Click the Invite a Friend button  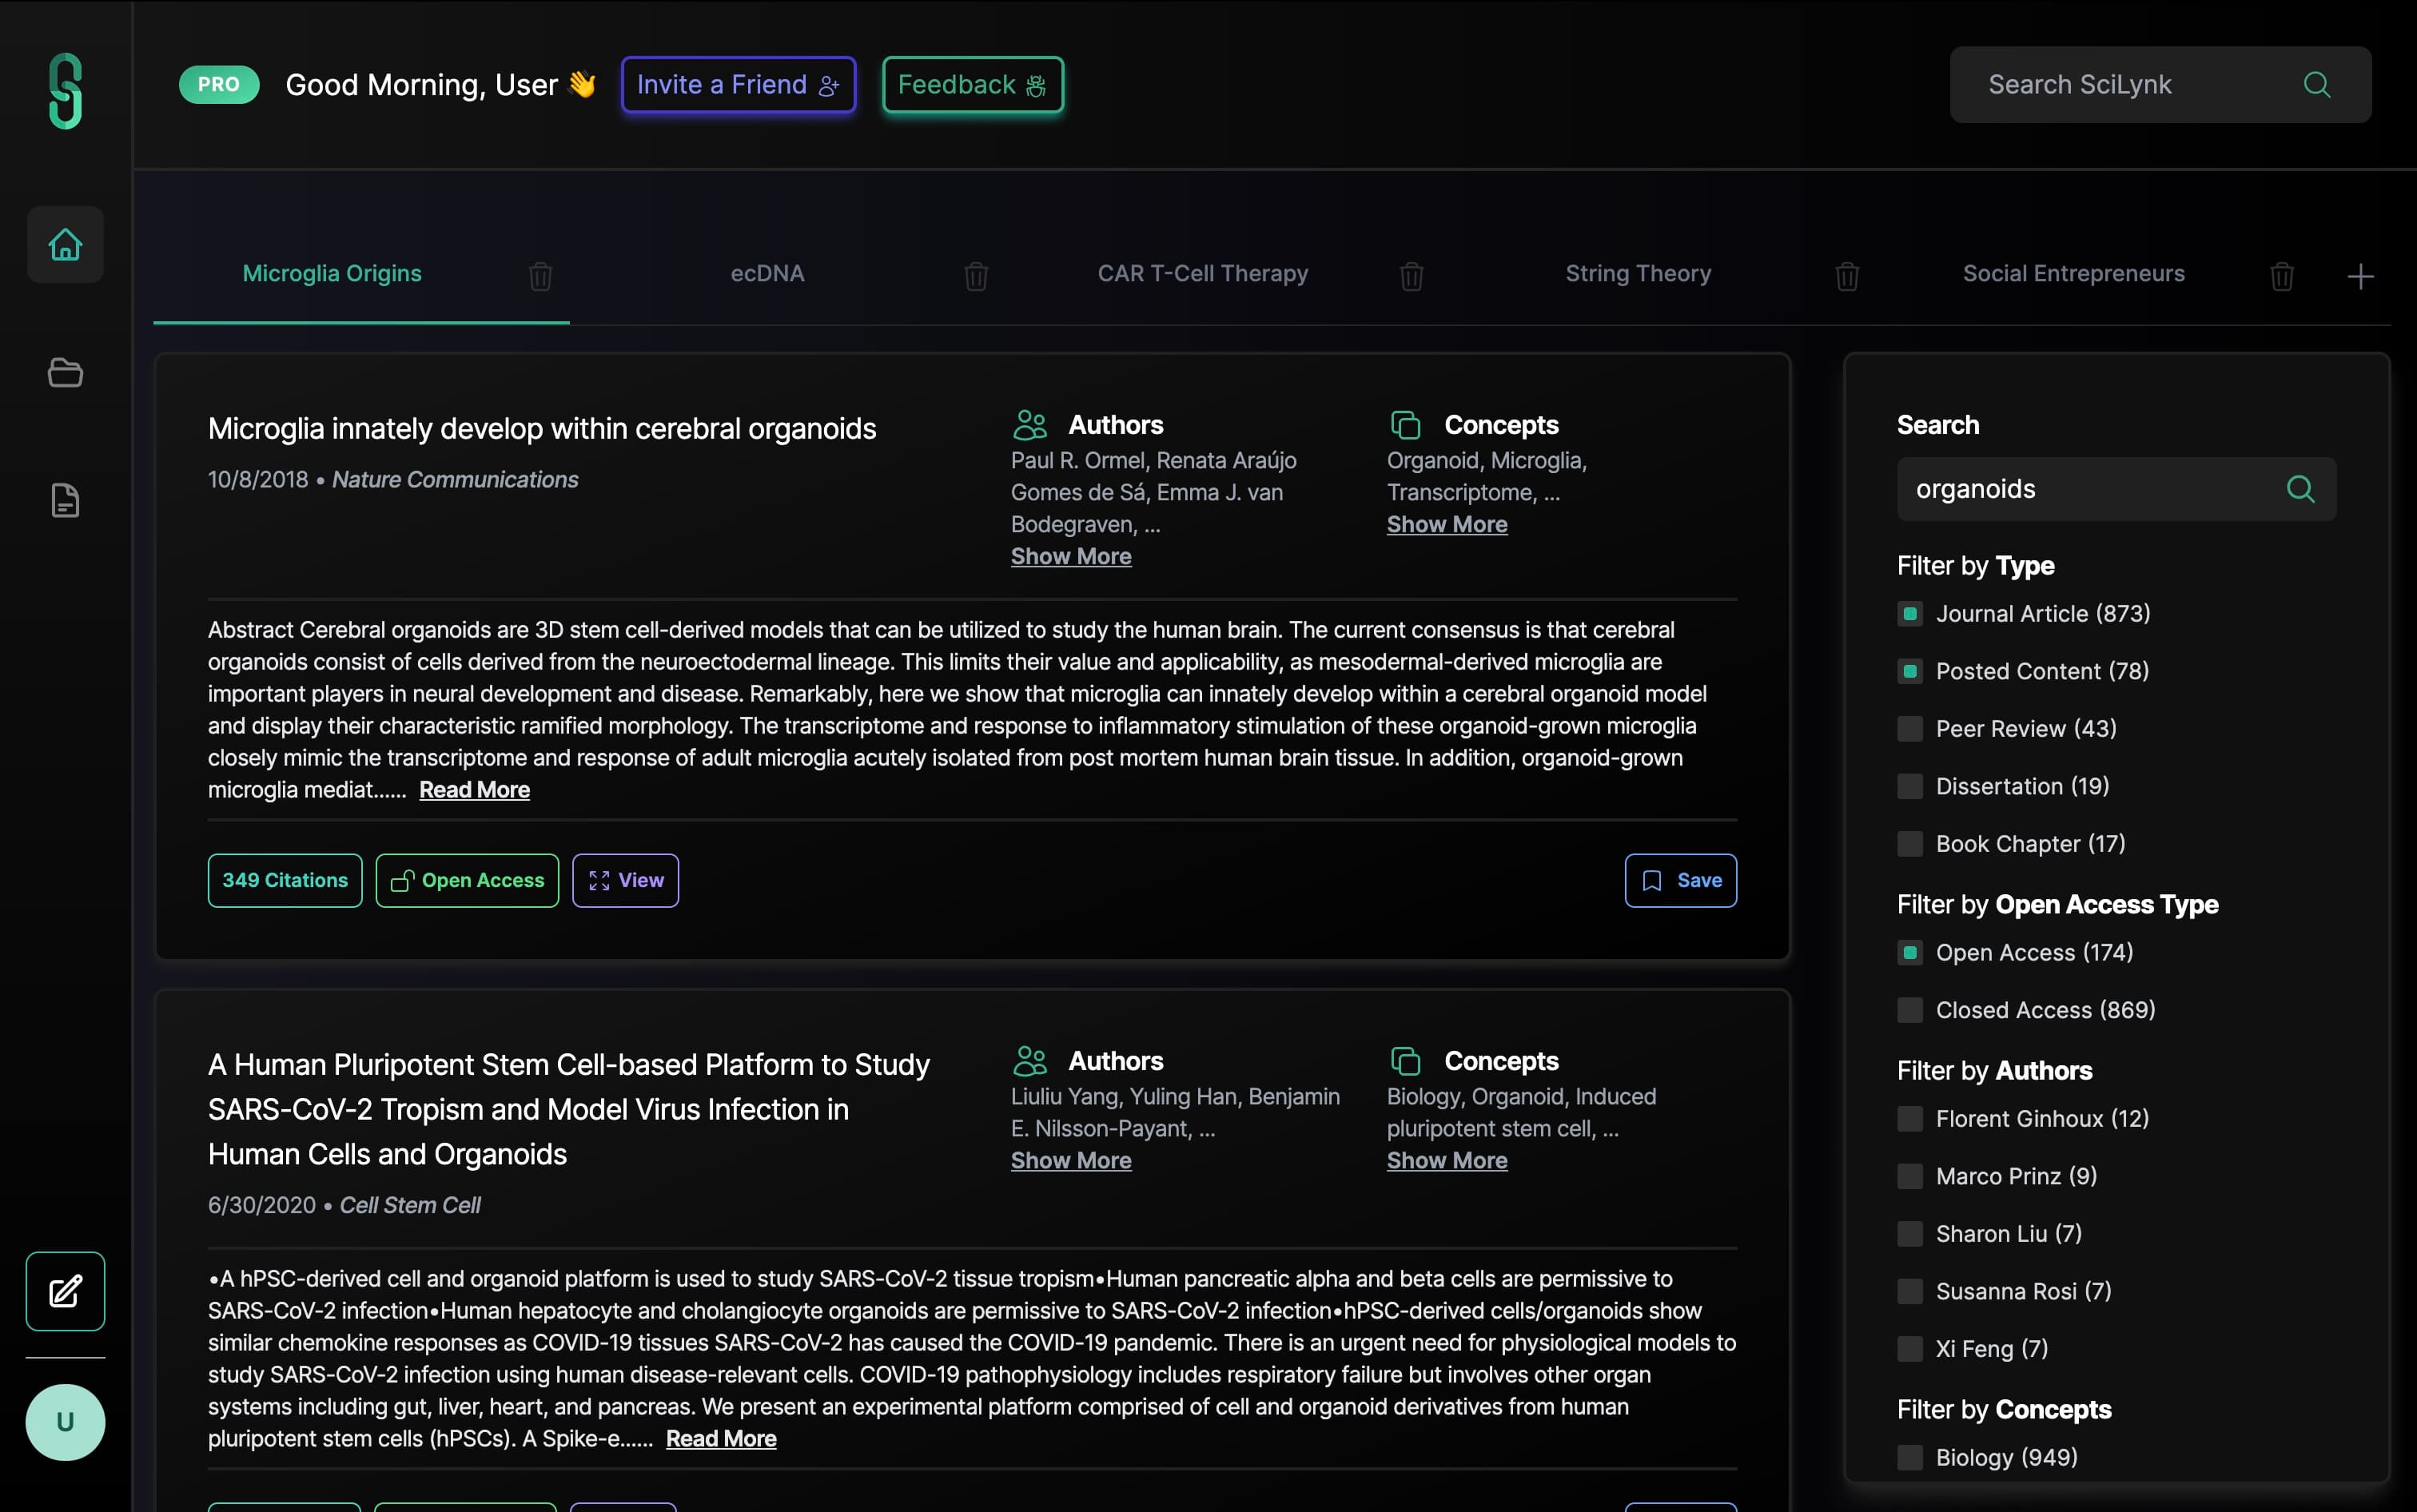tap(738, 85)
